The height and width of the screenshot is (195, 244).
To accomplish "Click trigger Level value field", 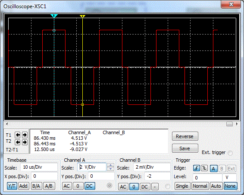I will pos(207,178).
